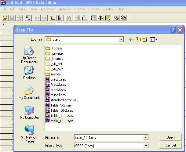Click the Go to Case icon
This screenshot has width=186, height=152.
pos(53,18)
